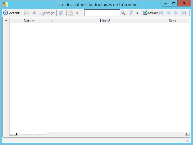Sort by the Nature column header
Image resolution: width=193 pixels, height=145 pixels.
29,20
